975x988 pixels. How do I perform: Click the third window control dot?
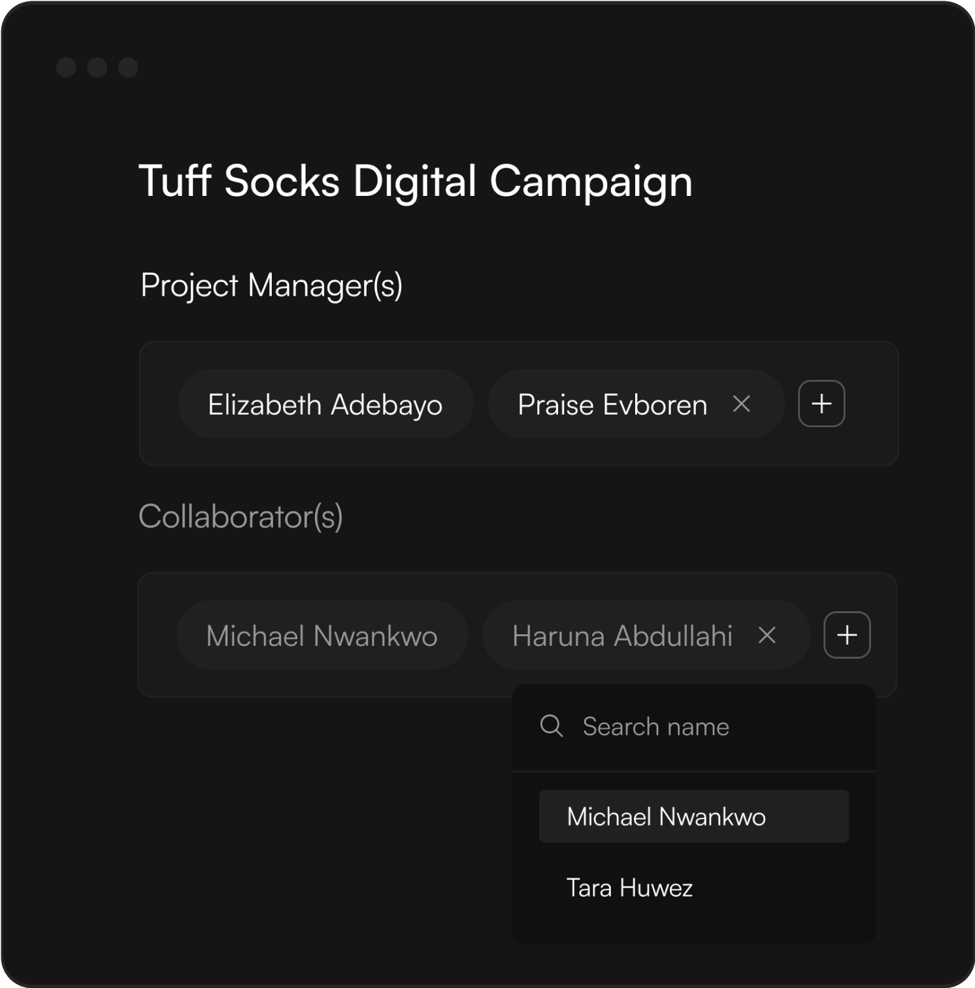coord(128,67)
